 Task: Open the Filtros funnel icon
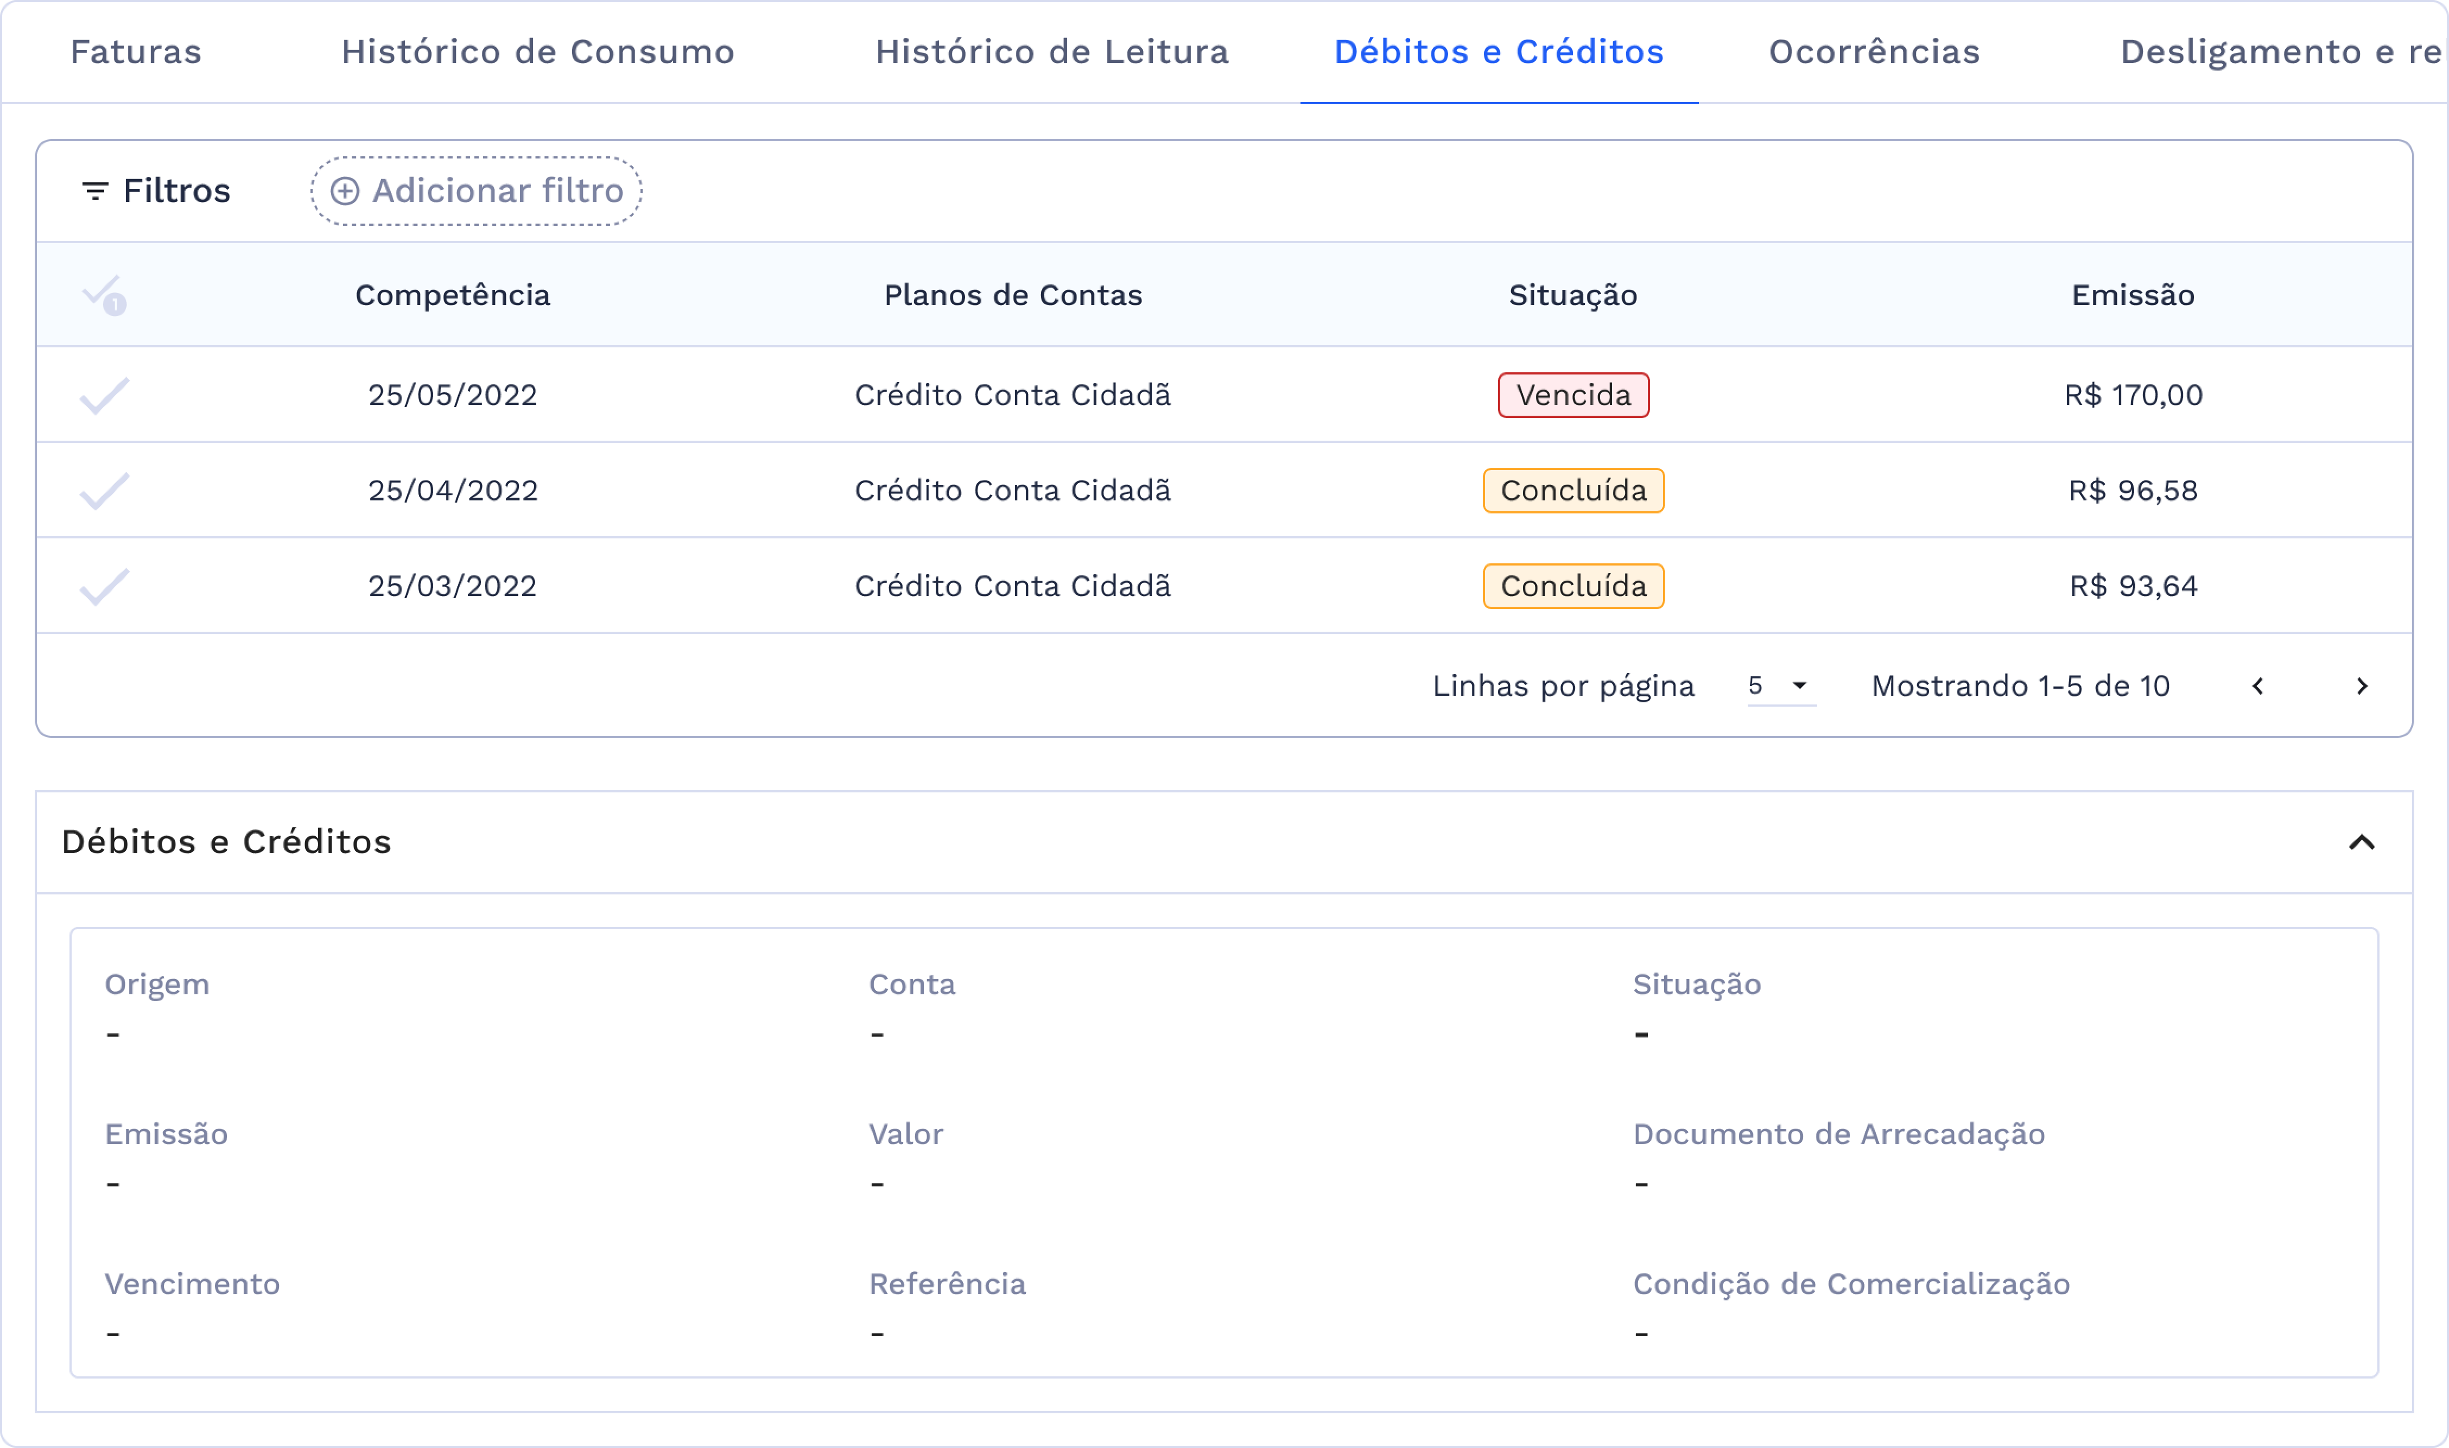[x=94, y=190]
